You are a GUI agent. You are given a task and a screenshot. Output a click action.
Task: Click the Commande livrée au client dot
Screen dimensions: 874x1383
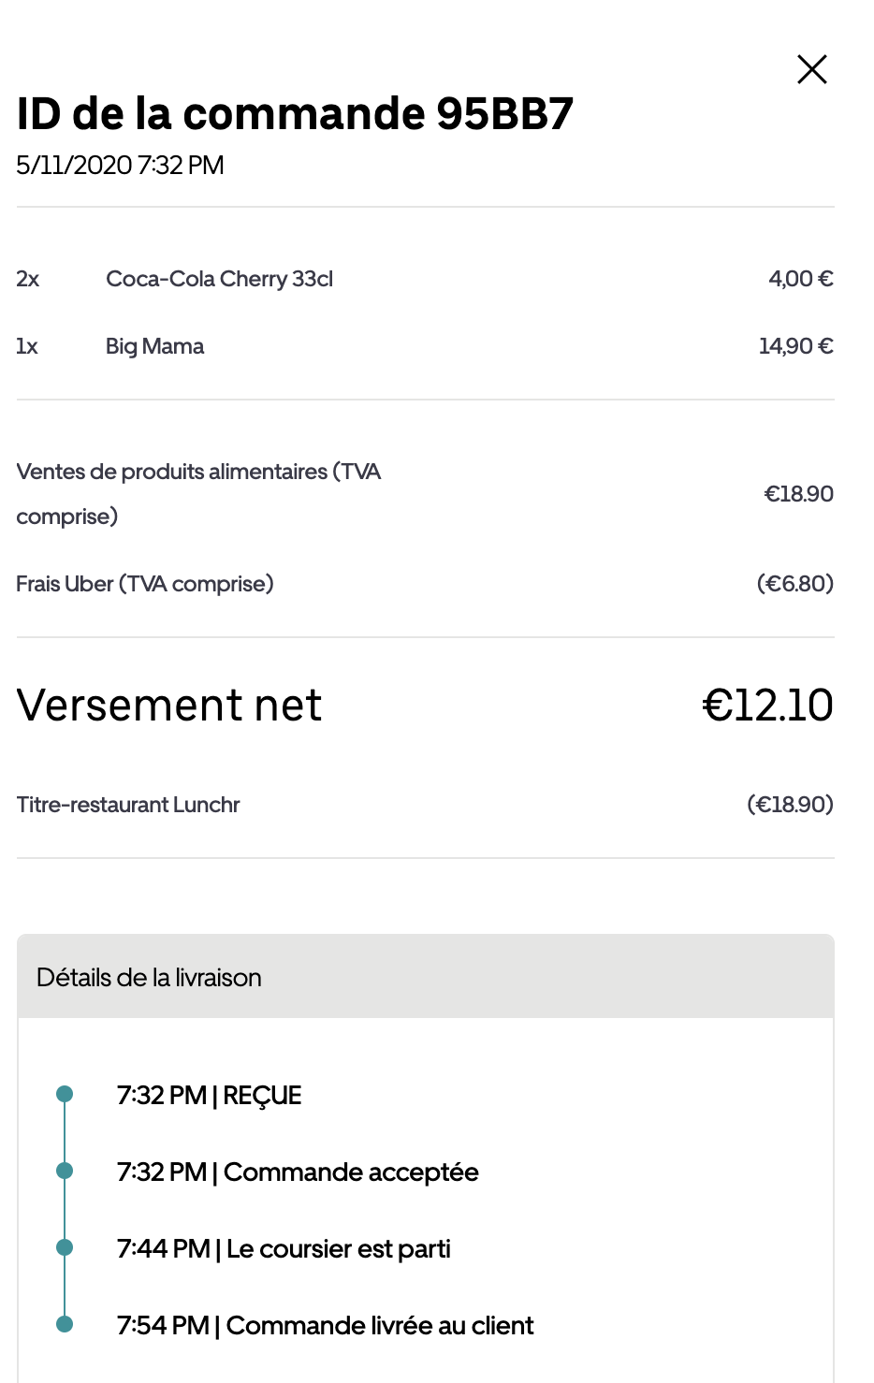coord(65,1324)
